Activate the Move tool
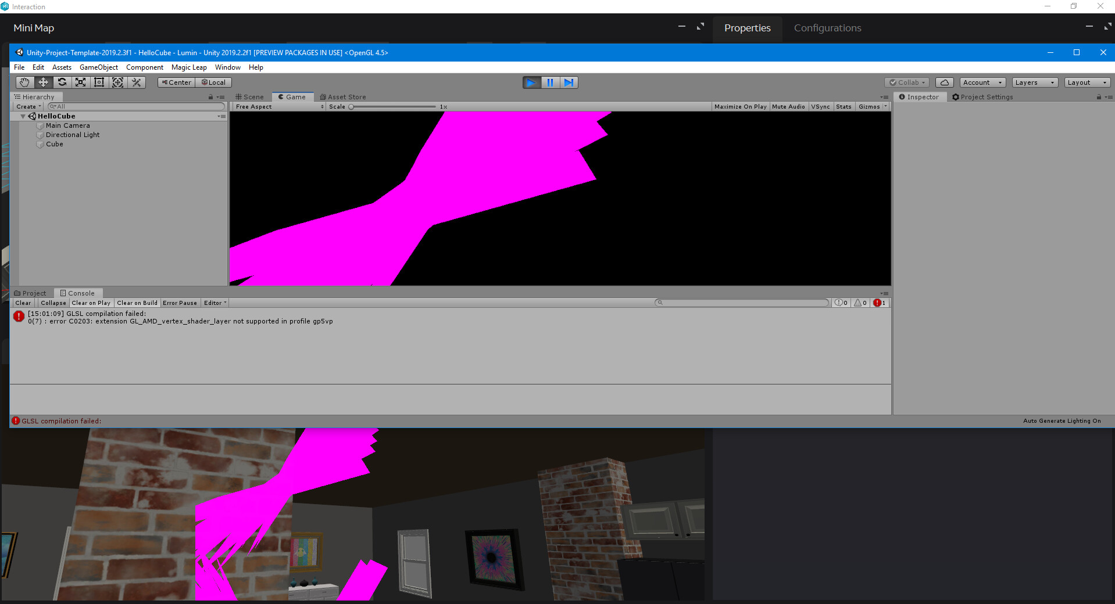This screenshot has width=1115, height=604. click(43, 82)
